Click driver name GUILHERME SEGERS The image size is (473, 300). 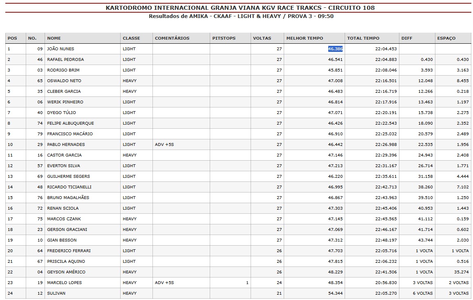pyautogui.click(x=68, y=177)
